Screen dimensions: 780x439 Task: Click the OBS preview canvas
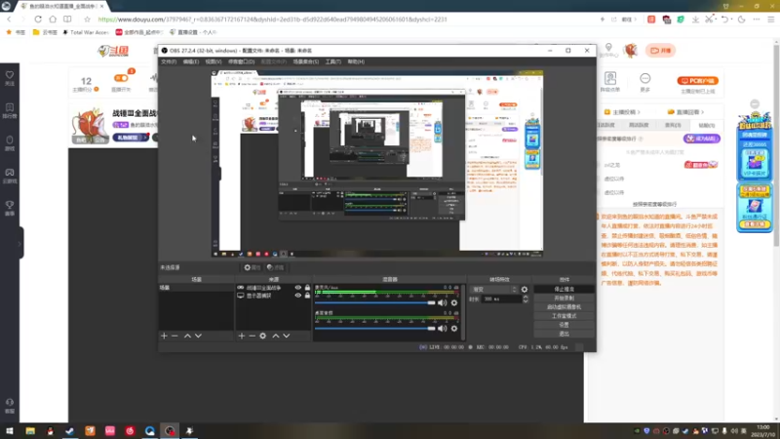377,164
